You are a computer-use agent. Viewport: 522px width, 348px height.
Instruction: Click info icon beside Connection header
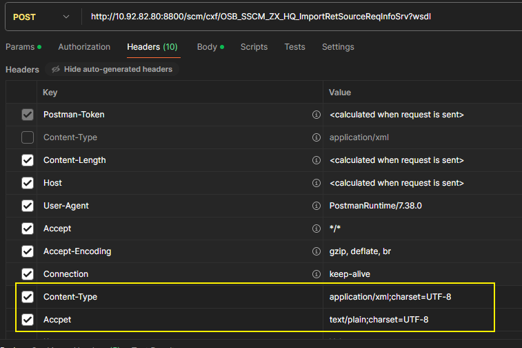pos(317,274)
